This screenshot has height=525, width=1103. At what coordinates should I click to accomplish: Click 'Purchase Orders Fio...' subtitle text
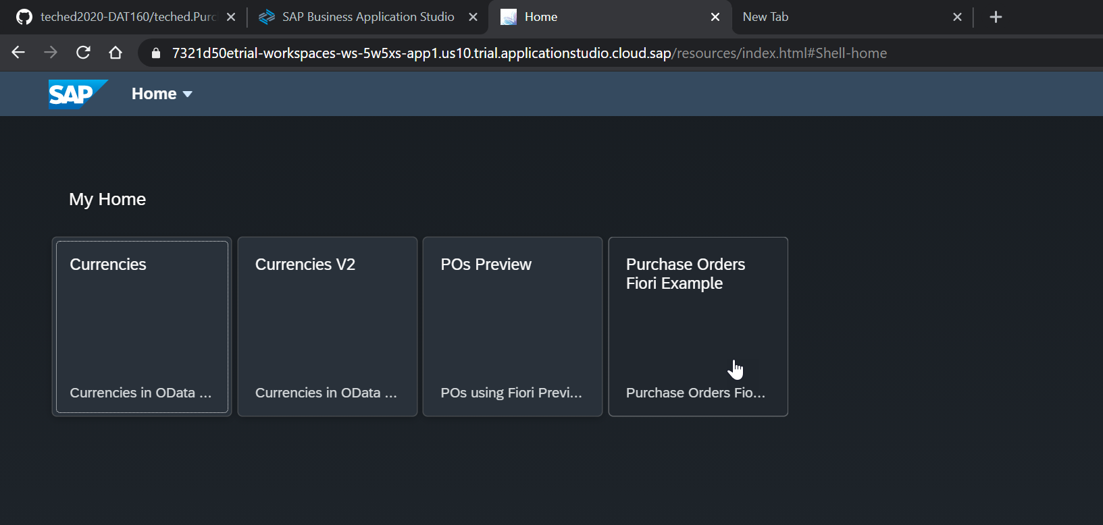click(x=696, y=393)
